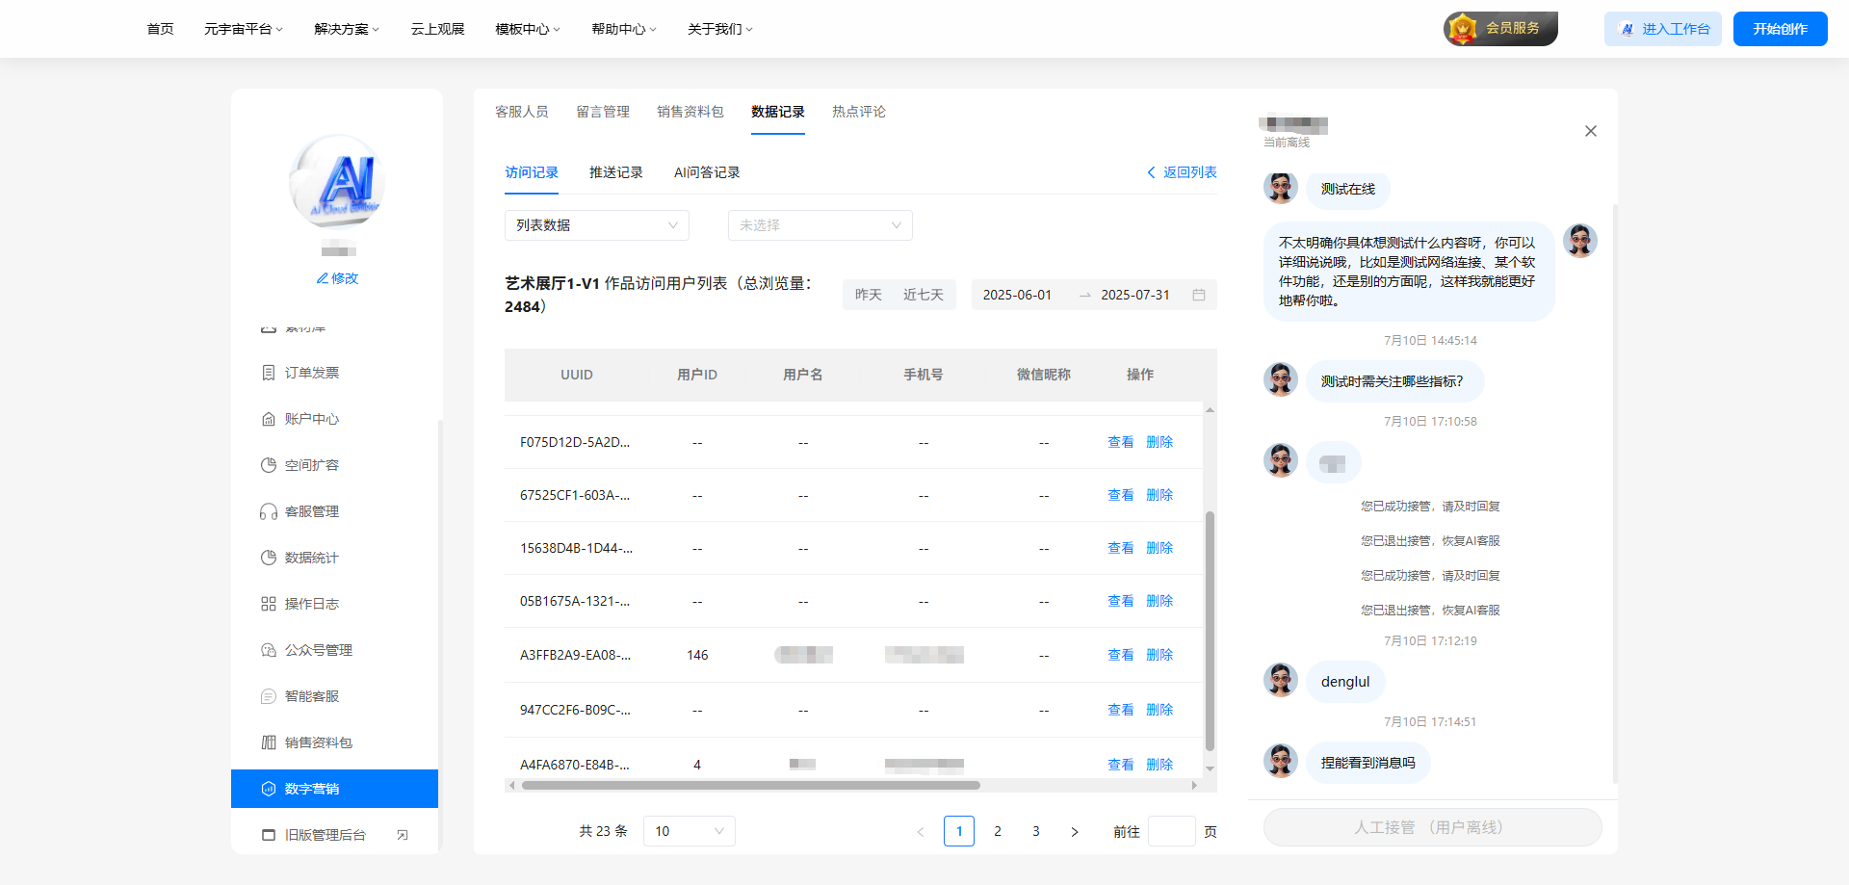Open 空间扩容 from the sidebar
This screenshot has width=1849, height=885.
pos(310,465)
